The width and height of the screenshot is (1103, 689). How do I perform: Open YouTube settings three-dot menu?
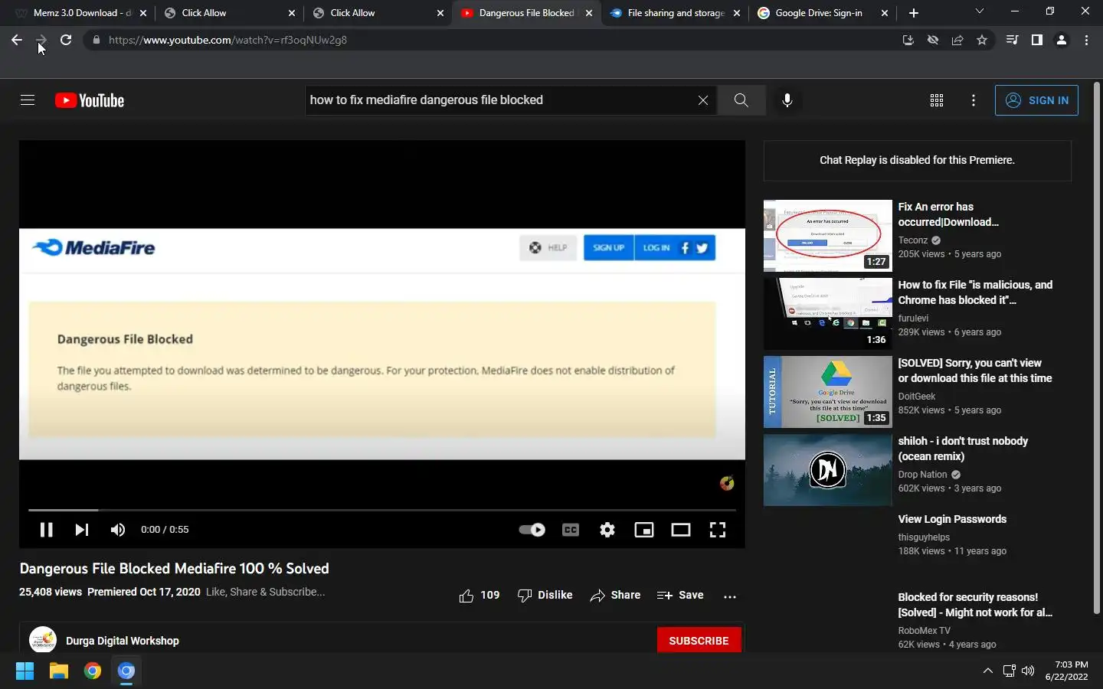tap(973, 100)
